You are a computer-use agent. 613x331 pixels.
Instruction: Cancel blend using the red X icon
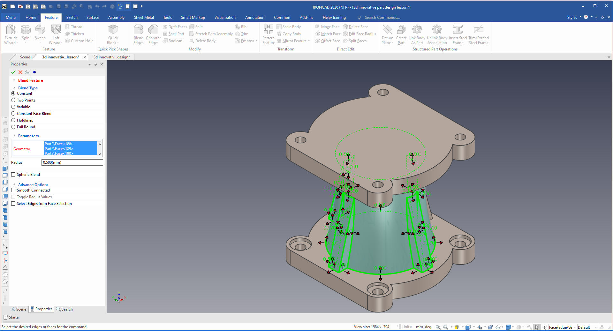(20, 72)
